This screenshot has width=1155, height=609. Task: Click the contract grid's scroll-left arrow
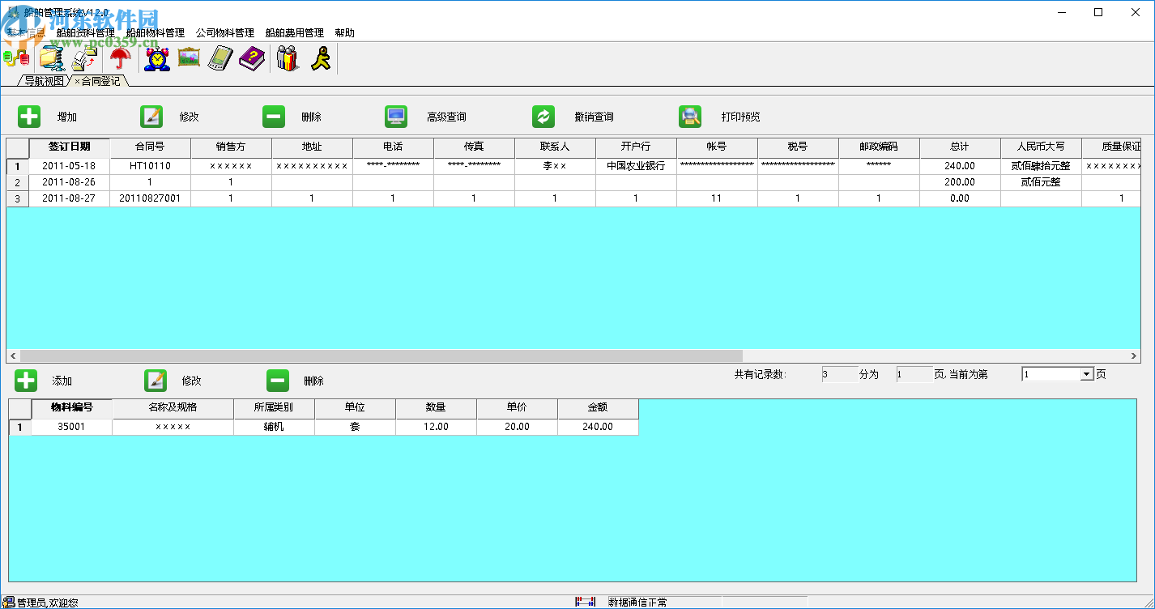click(x=13, y=356)
